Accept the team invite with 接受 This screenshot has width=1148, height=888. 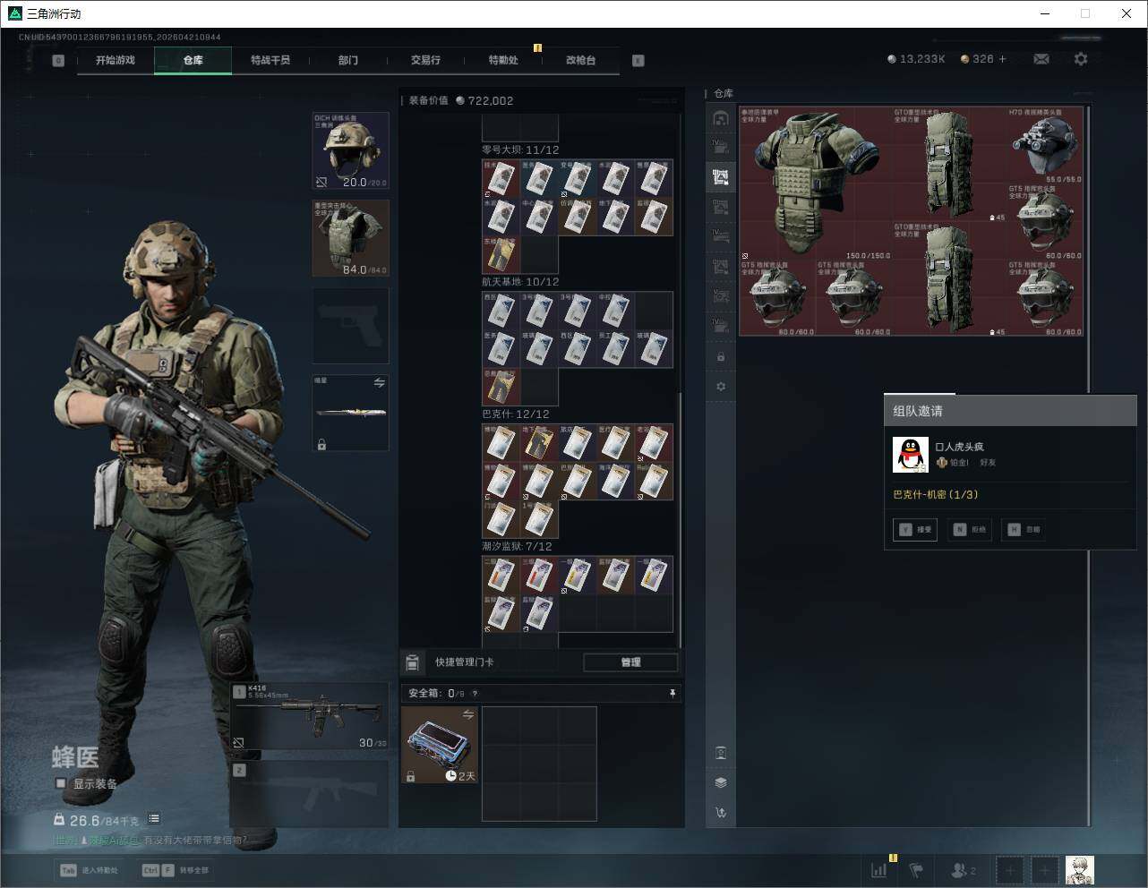915,529
